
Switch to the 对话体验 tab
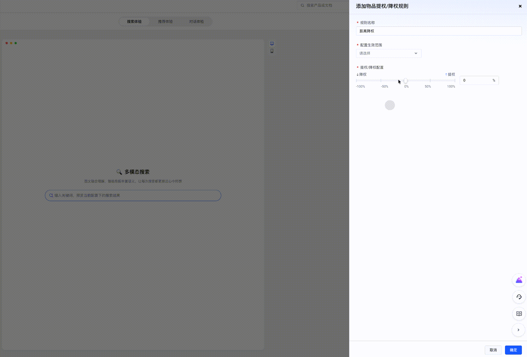[196, 22]
